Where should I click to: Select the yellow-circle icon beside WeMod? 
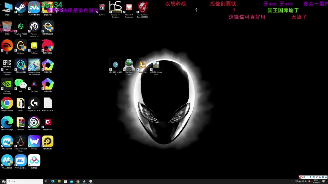point(48,143)
